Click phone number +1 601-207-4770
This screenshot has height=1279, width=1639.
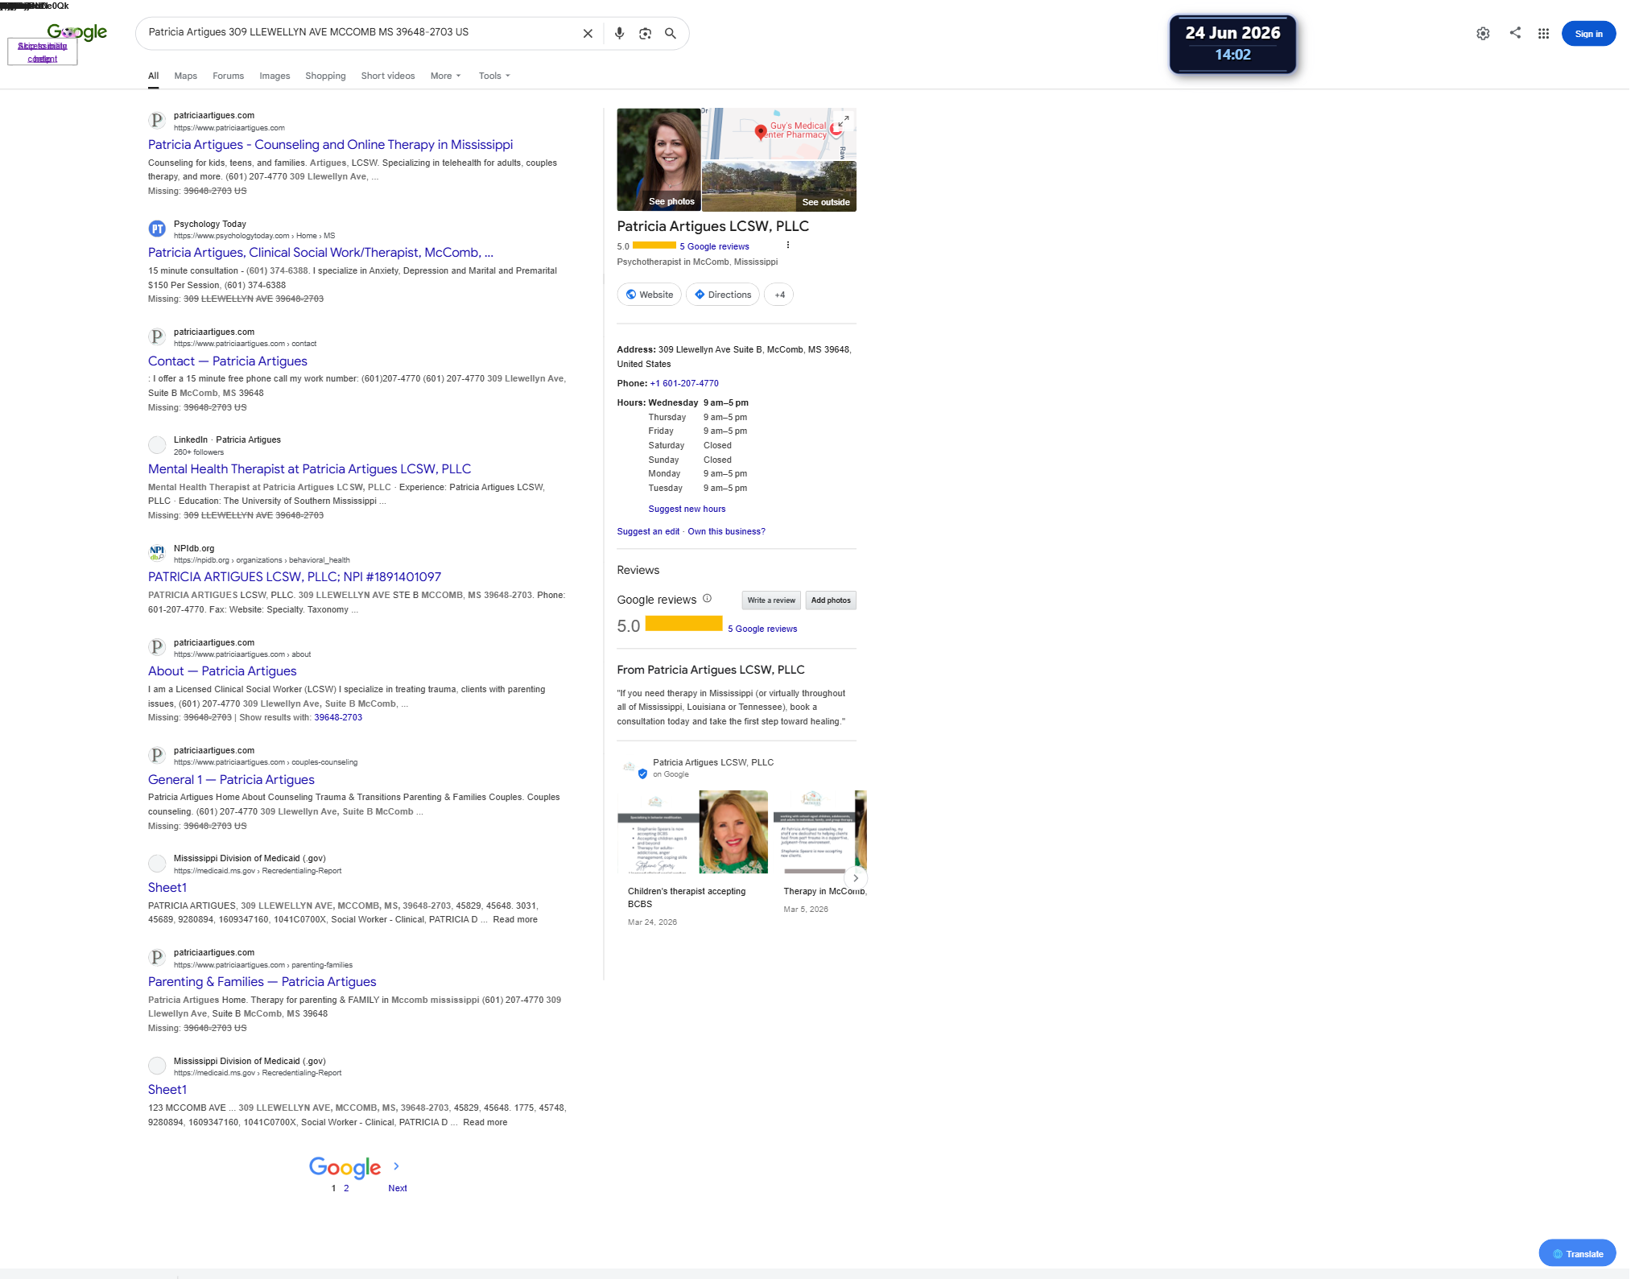coord(684,383)
